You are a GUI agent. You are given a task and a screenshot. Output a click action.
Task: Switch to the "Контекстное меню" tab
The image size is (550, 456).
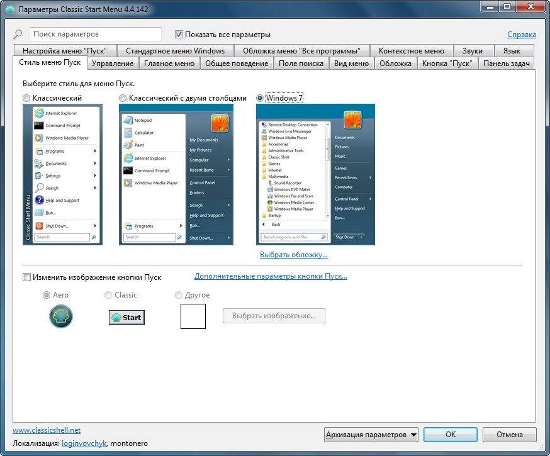click(x=412, y=51)
